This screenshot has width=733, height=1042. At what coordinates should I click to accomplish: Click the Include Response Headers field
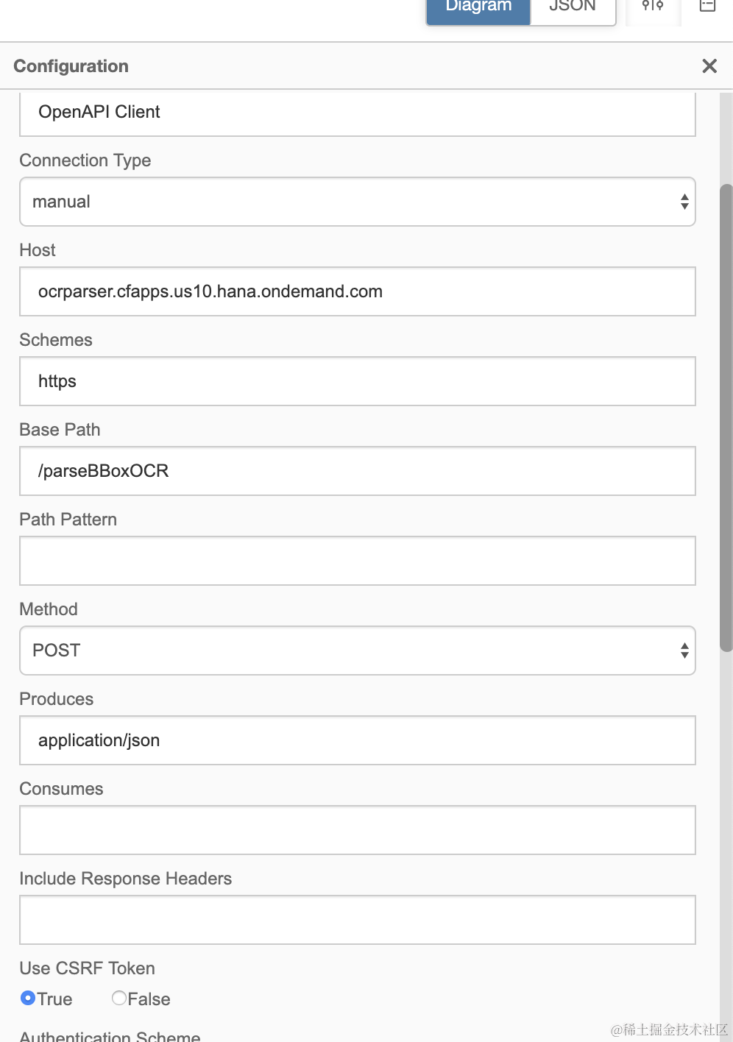(357, 920)
